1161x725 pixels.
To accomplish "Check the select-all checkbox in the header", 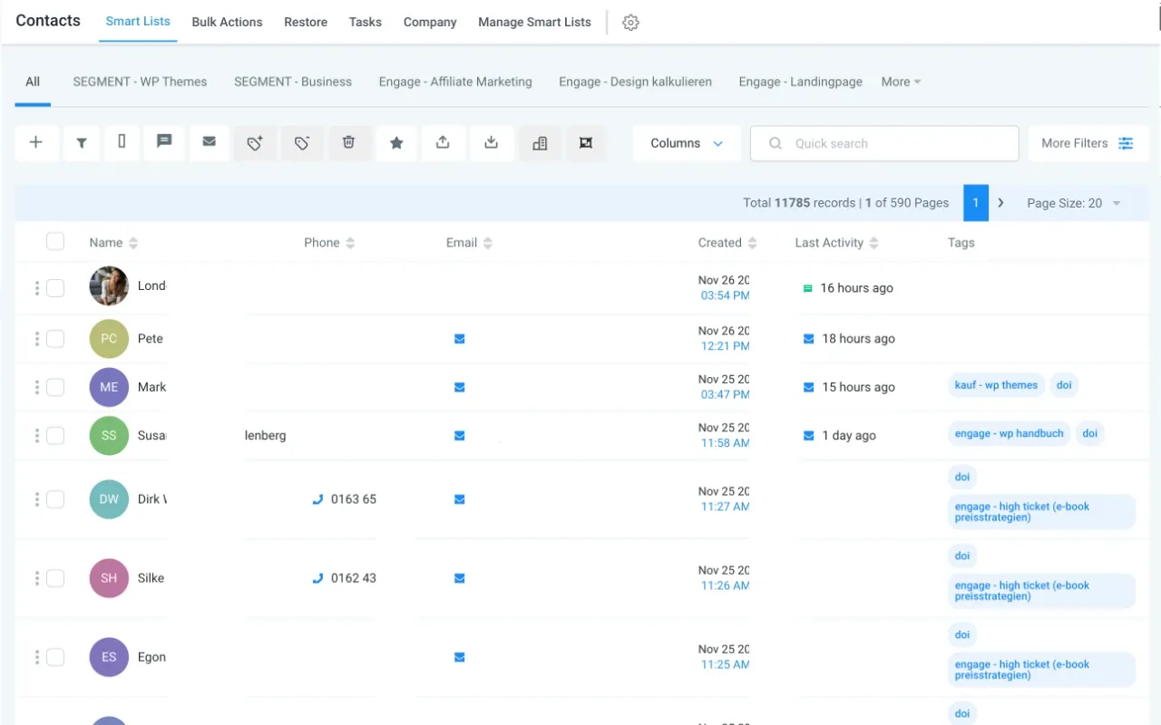I will click(x=55, y=241).
